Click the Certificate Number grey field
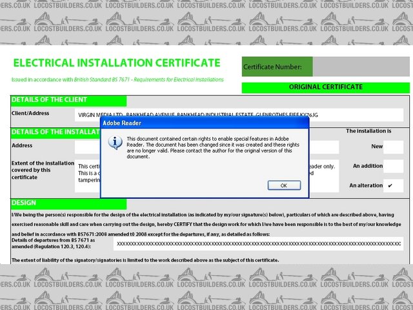 click(x=361, y=67)
